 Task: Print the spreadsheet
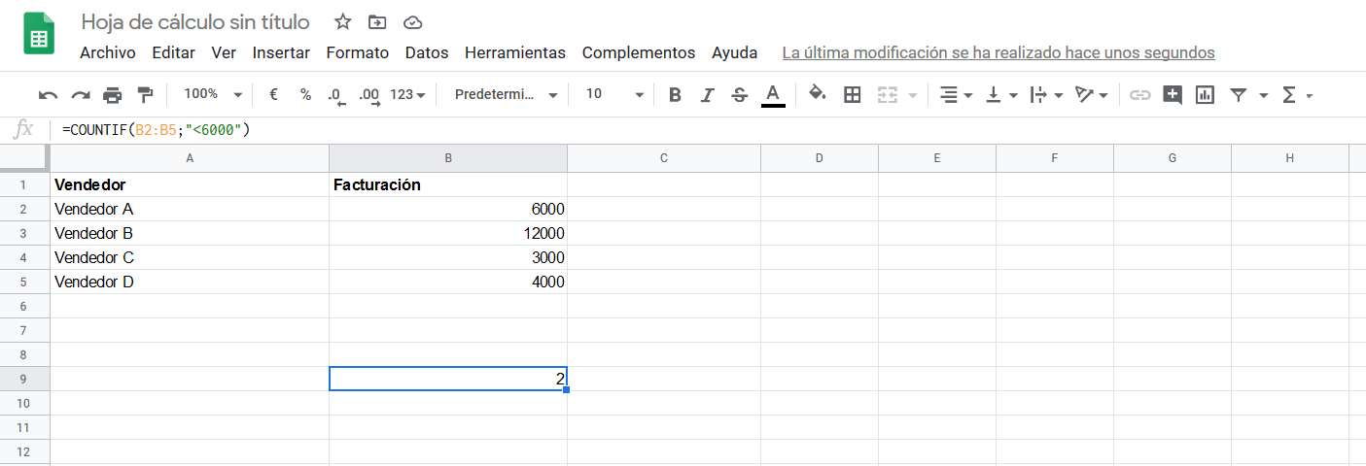click(x=113, y=95)
